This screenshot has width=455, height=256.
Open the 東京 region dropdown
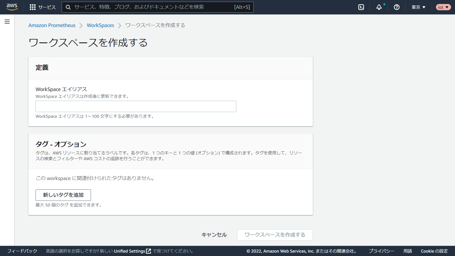coord(418,7)
